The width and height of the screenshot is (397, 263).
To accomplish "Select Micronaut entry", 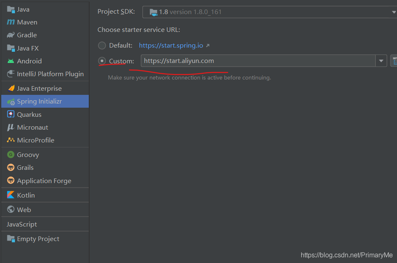I will (45, 127).
